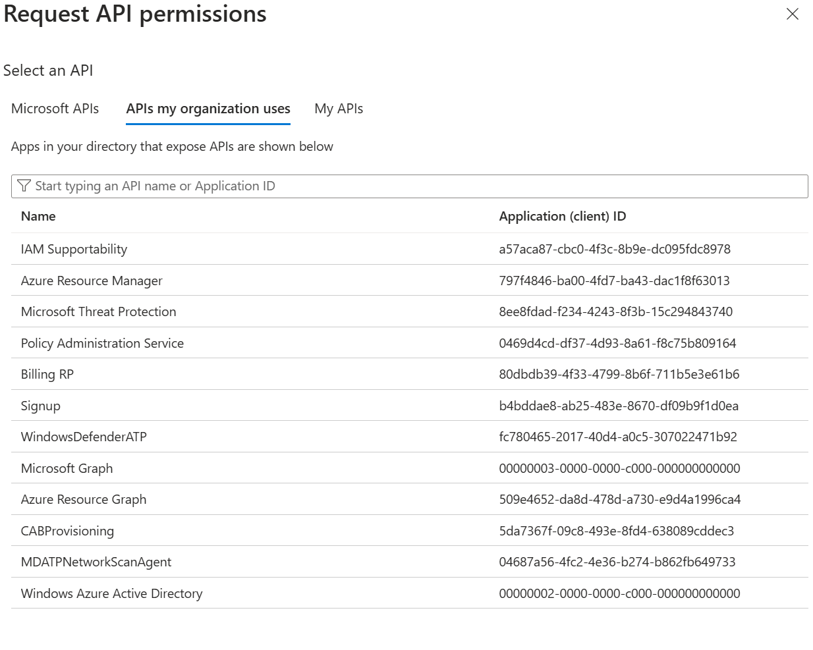
Task: Click ID 0469d4cd-df37-4d93-8a61-f8c75b809164
Action: coord(617,343)
